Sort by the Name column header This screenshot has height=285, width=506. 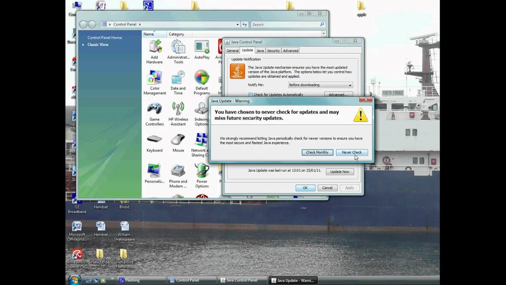click(x=154, y=34)
